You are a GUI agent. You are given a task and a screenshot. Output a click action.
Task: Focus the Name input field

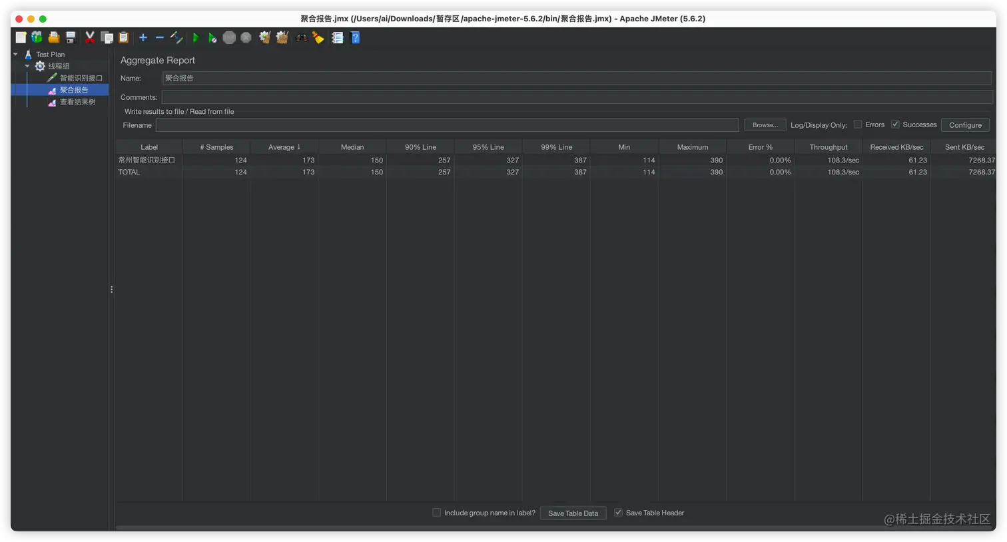pyautogui.click(x=577, y=78)
